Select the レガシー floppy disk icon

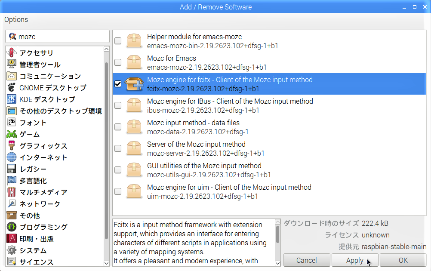12,169
